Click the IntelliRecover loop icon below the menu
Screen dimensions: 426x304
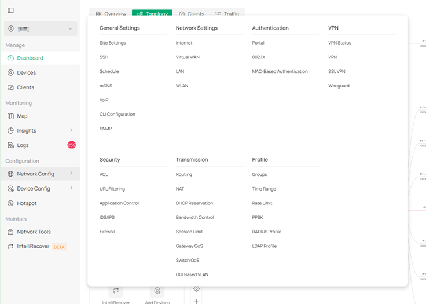[x=116, y=291]
